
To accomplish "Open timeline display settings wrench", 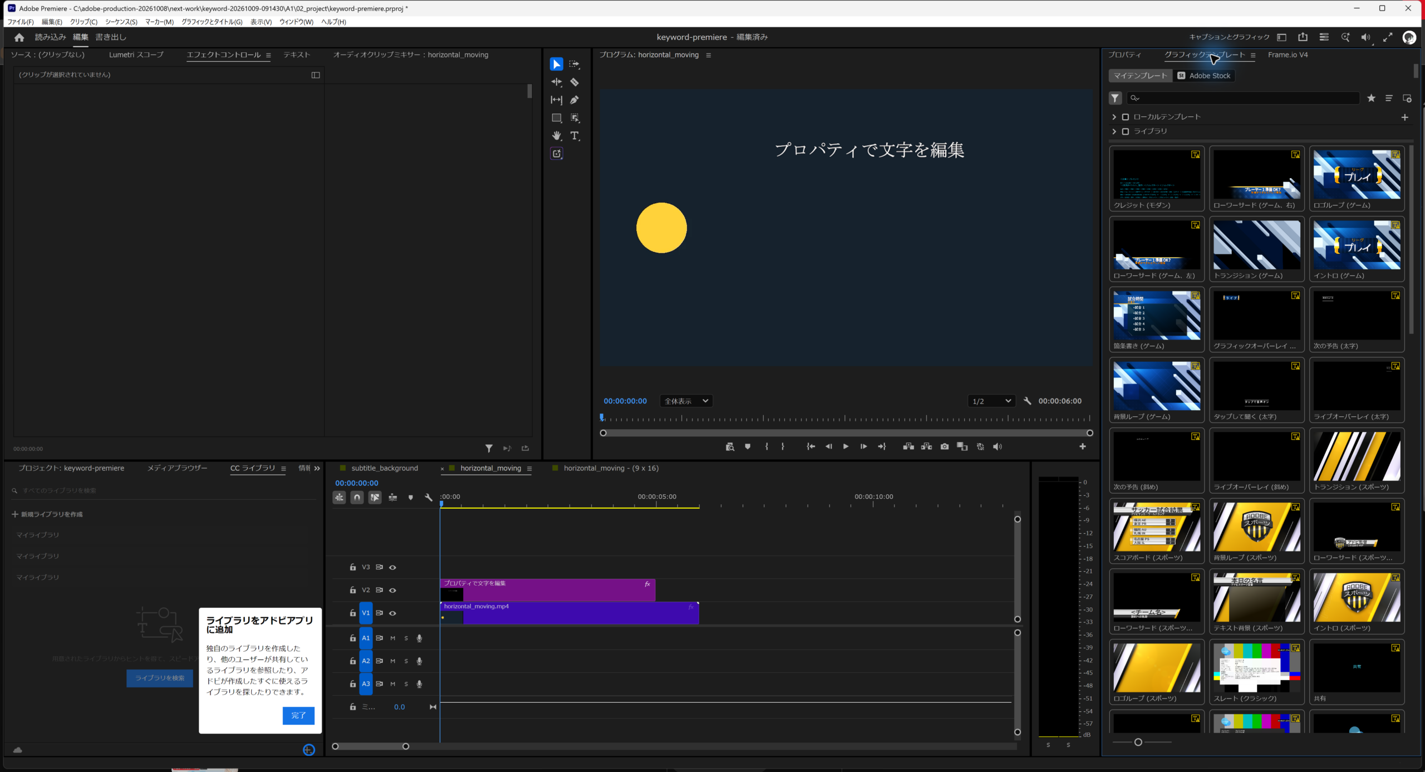I will coord(429,498).
